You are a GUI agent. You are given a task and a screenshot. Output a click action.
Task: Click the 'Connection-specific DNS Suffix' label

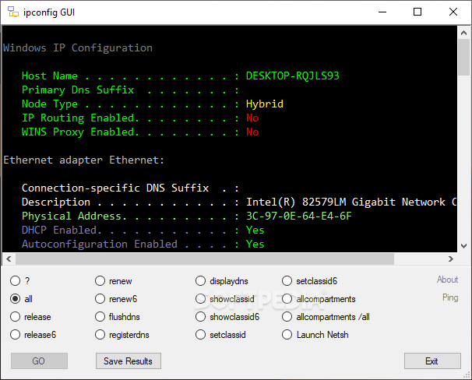click(x=115, y=188)
